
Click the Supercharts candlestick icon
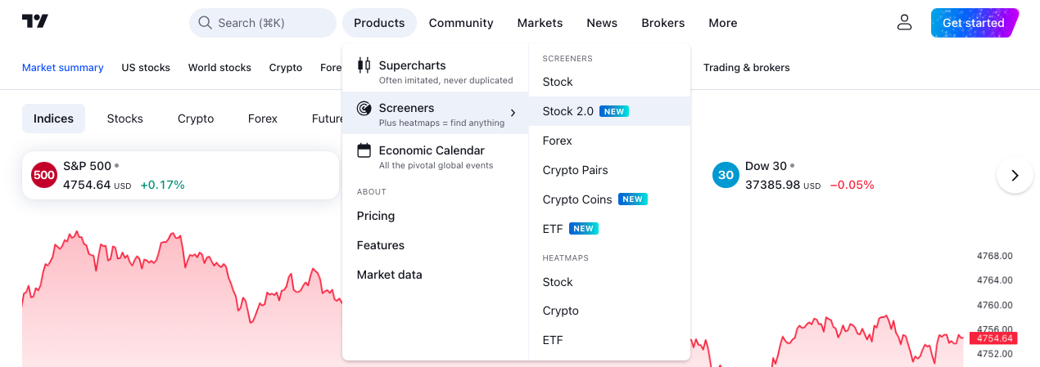[x=364, y=65]
